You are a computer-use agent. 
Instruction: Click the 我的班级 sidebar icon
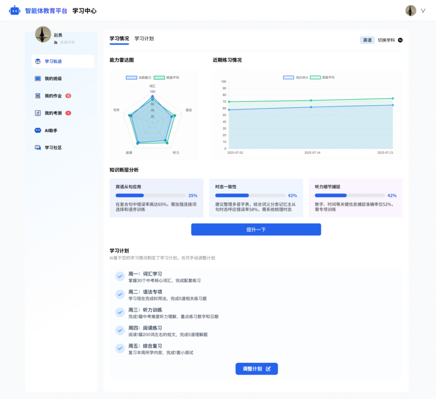38,79
